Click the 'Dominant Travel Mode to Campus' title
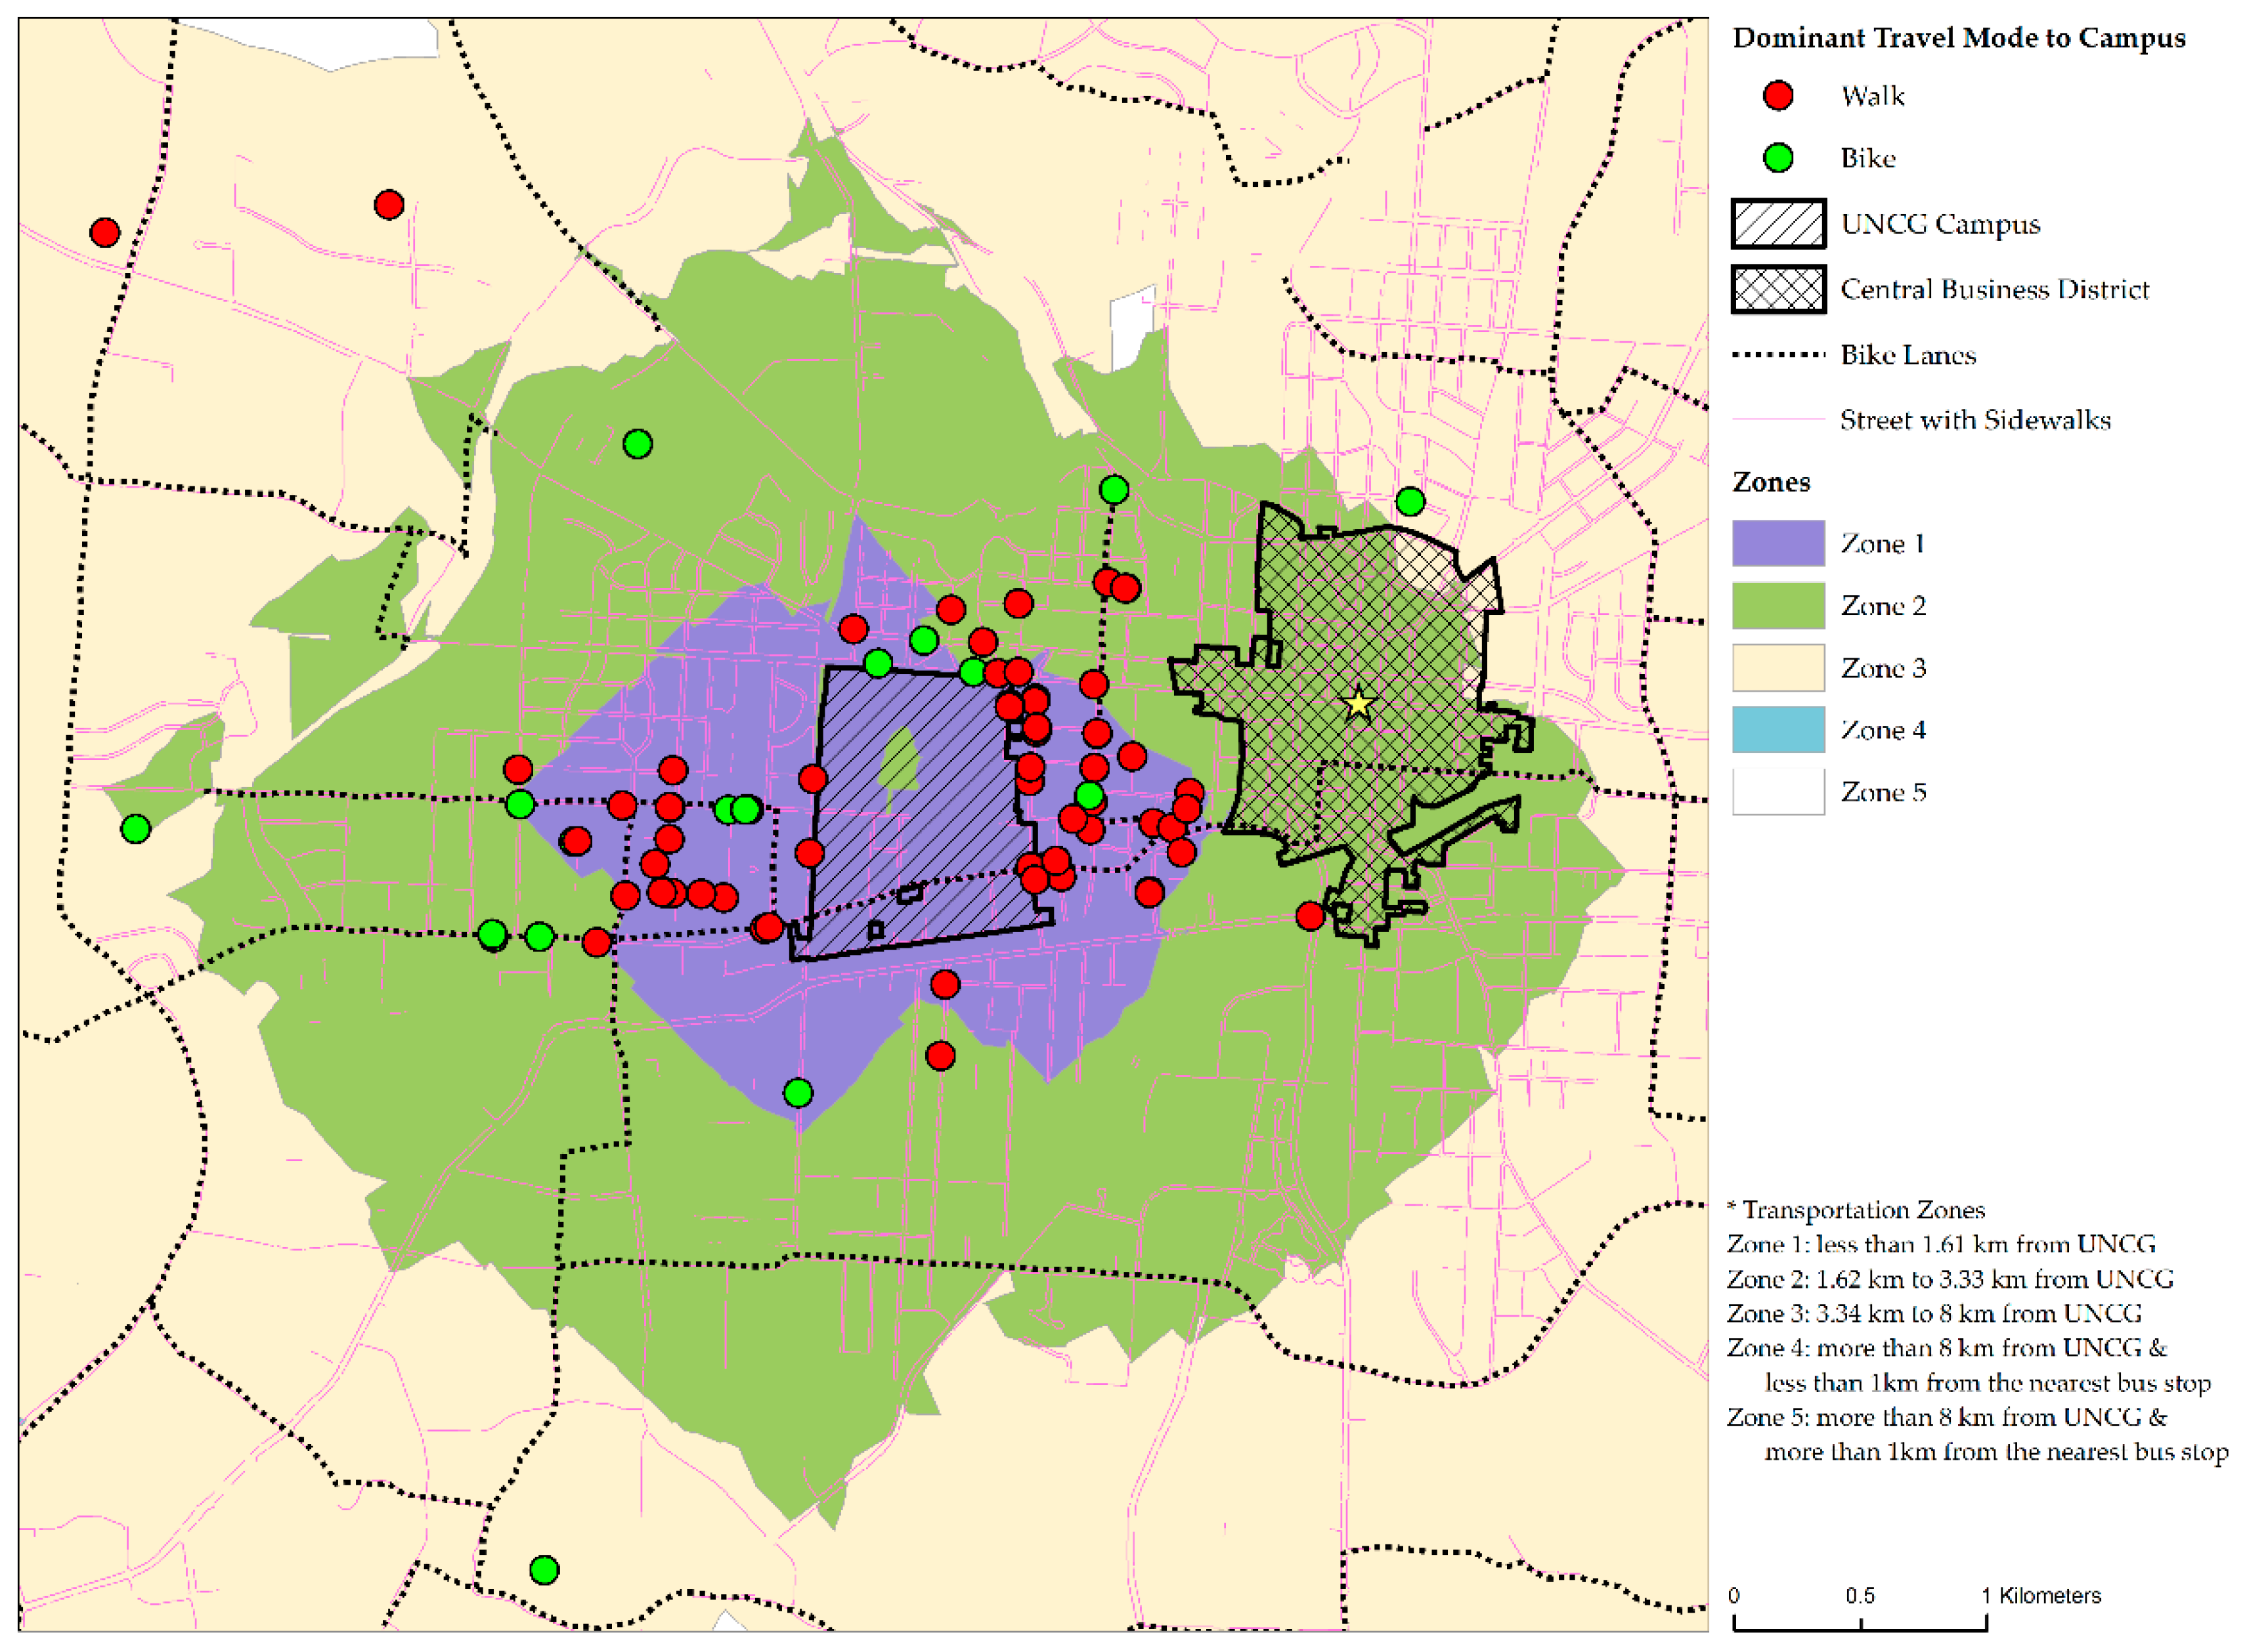Screen dimensions: 2245x1652 tap(1959, 38)
